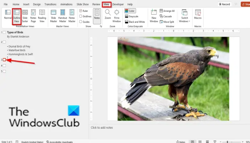Select slide 4 icon in outline
The width and height of the screenshot is (250, 143).
4,65
